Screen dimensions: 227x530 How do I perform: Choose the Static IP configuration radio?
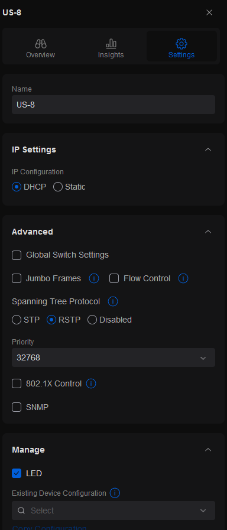pyautogui.click(x=58, y=187)
